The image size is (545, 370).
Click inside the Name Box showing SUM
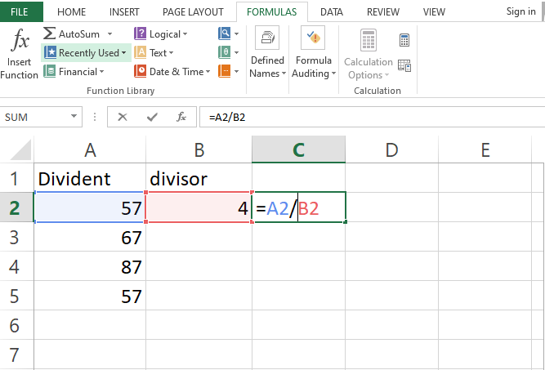click(x=35, y=117)
